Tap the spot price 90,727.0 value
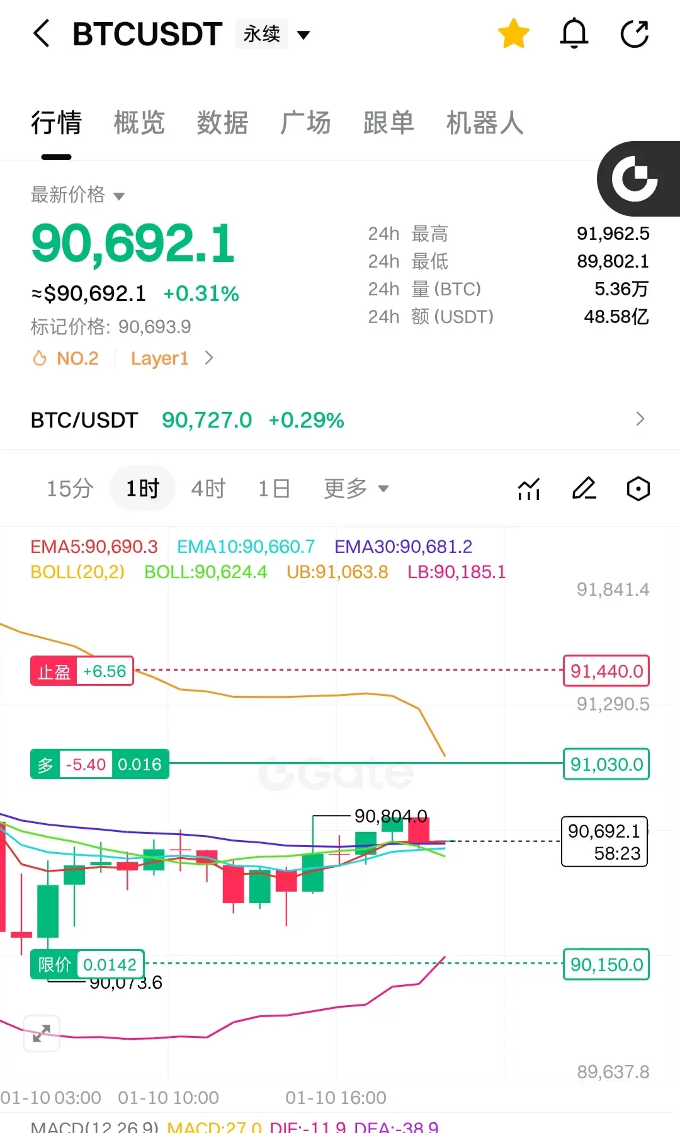The image size is (680, 1133). click(207, 420)
